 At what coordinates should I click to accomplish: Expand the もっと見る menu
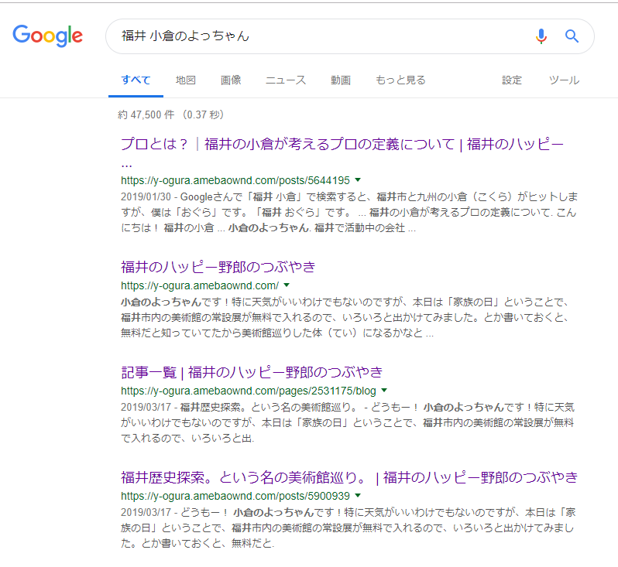click(x=400, y=80)
